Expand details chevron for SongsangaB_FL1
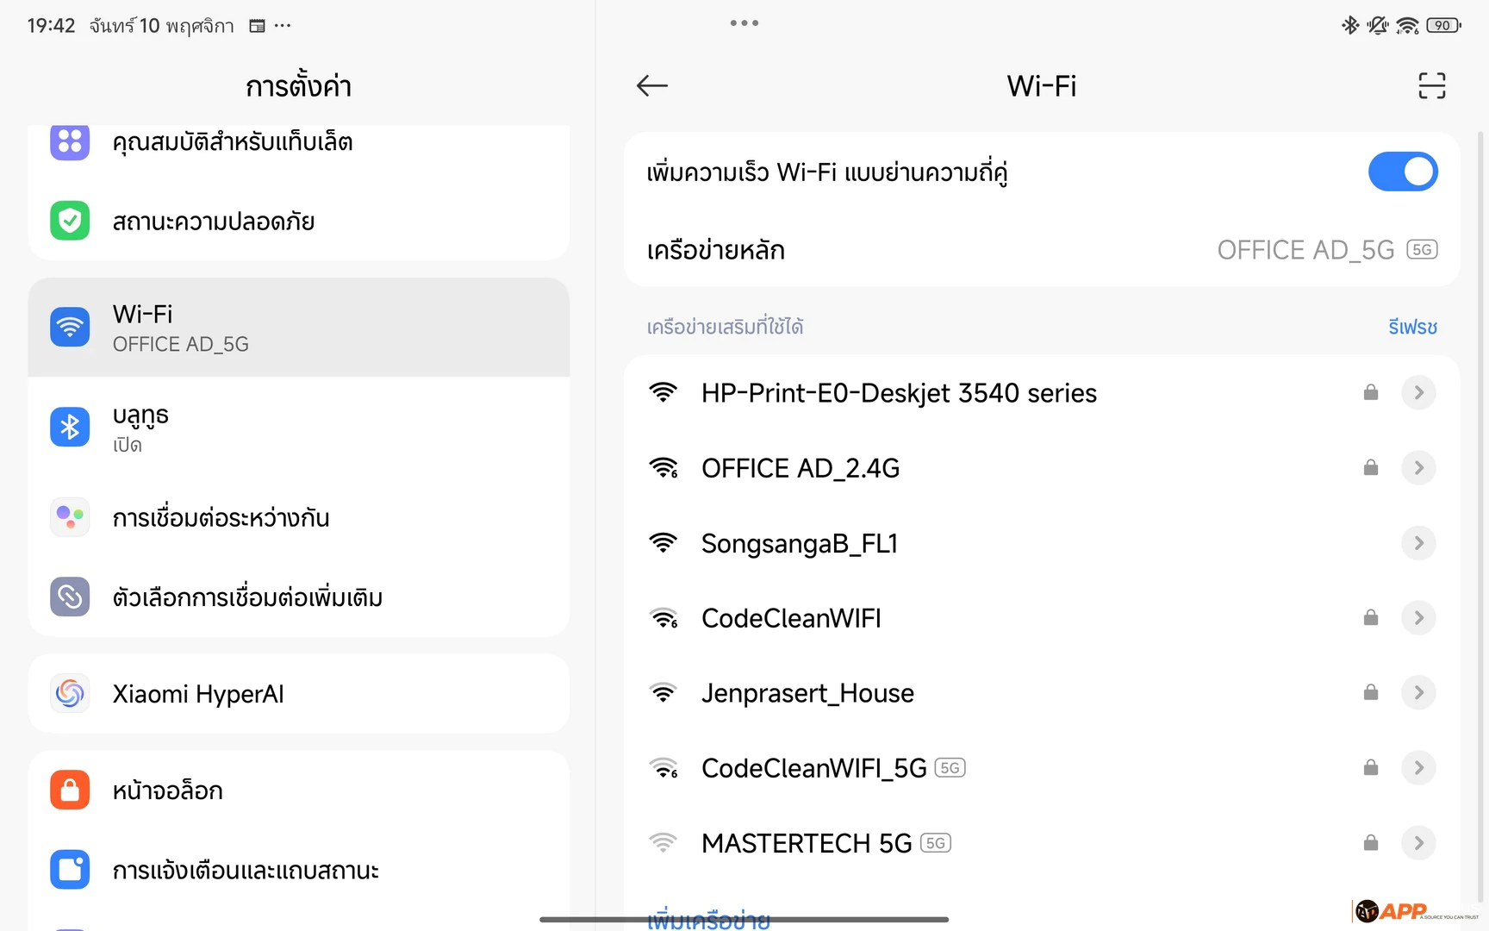The image size is (1489, 931). (x=1417, y=543)
